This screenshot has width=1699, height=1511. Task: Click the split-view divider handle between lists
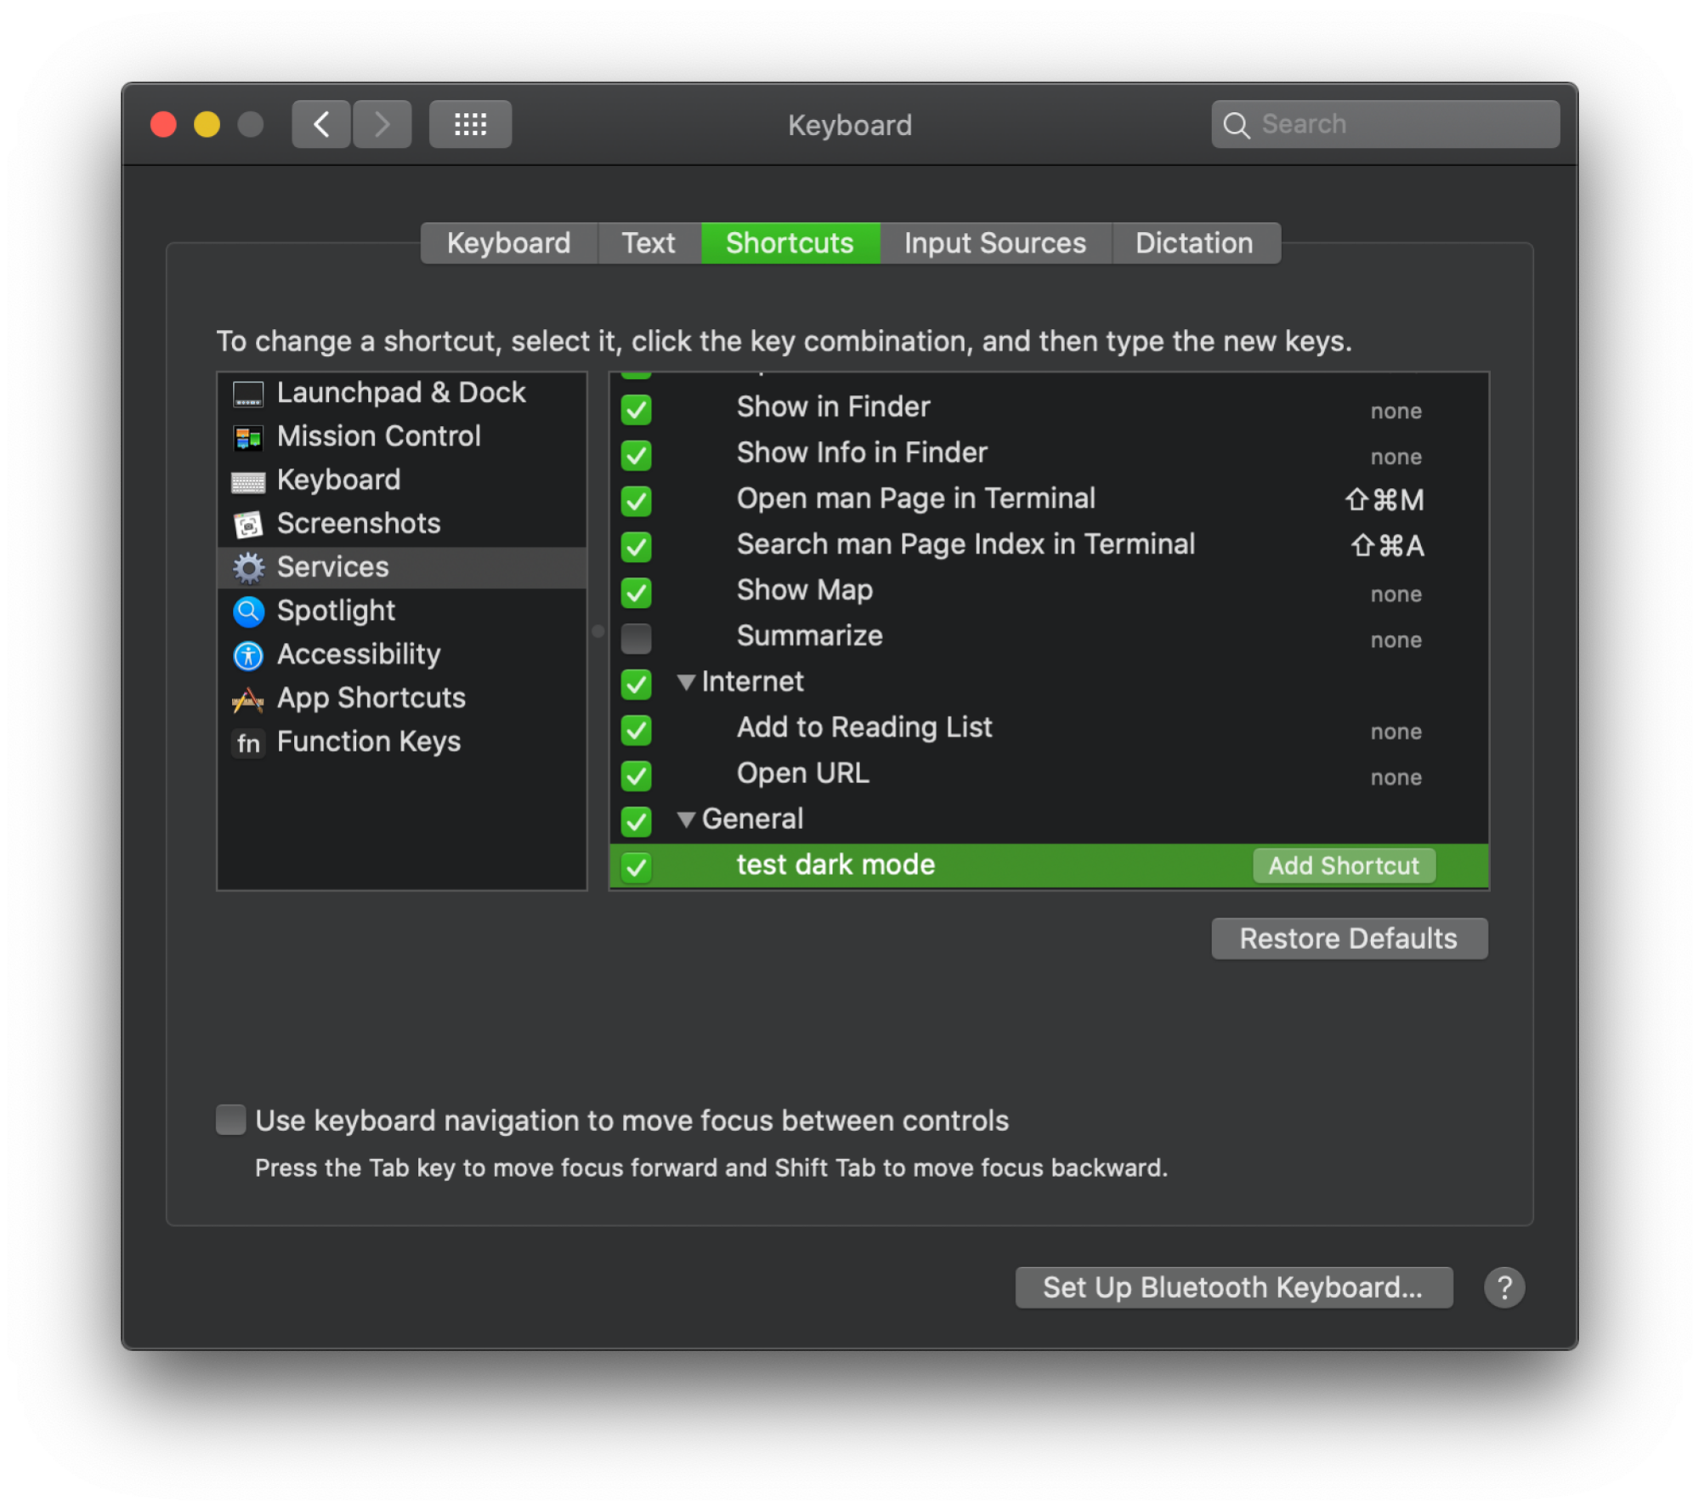[598, 631]
